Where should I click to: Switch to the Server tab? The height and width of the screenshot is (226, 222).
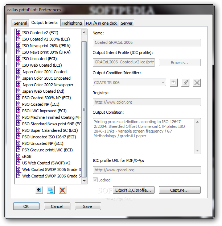pyautogui.click(x=127, y=23)
